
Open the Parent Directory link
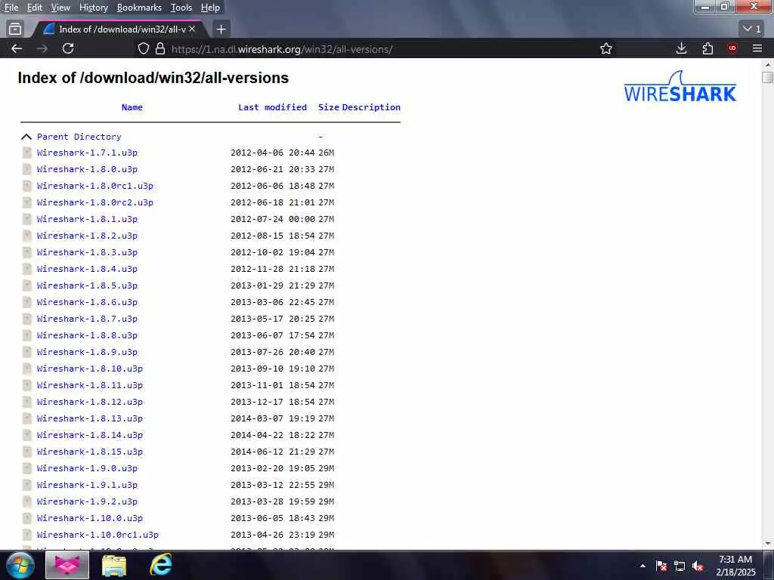tap(79, 137)
